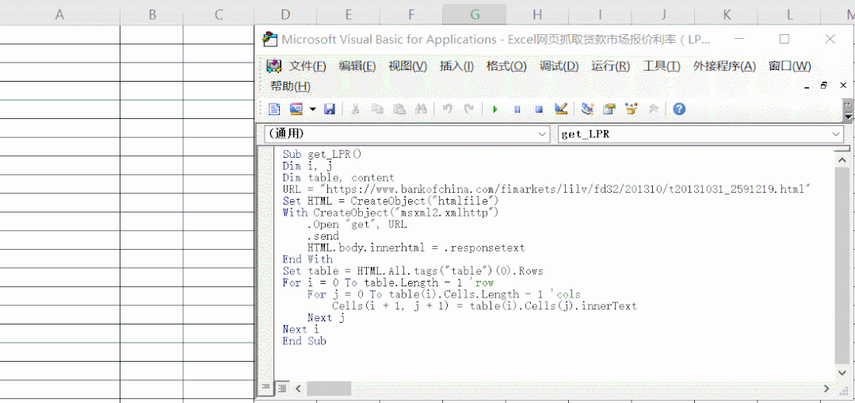Switch to Procedure View toggle
Image resolution: width=855 pixels, height=403 pixels.
click(265, 388)
